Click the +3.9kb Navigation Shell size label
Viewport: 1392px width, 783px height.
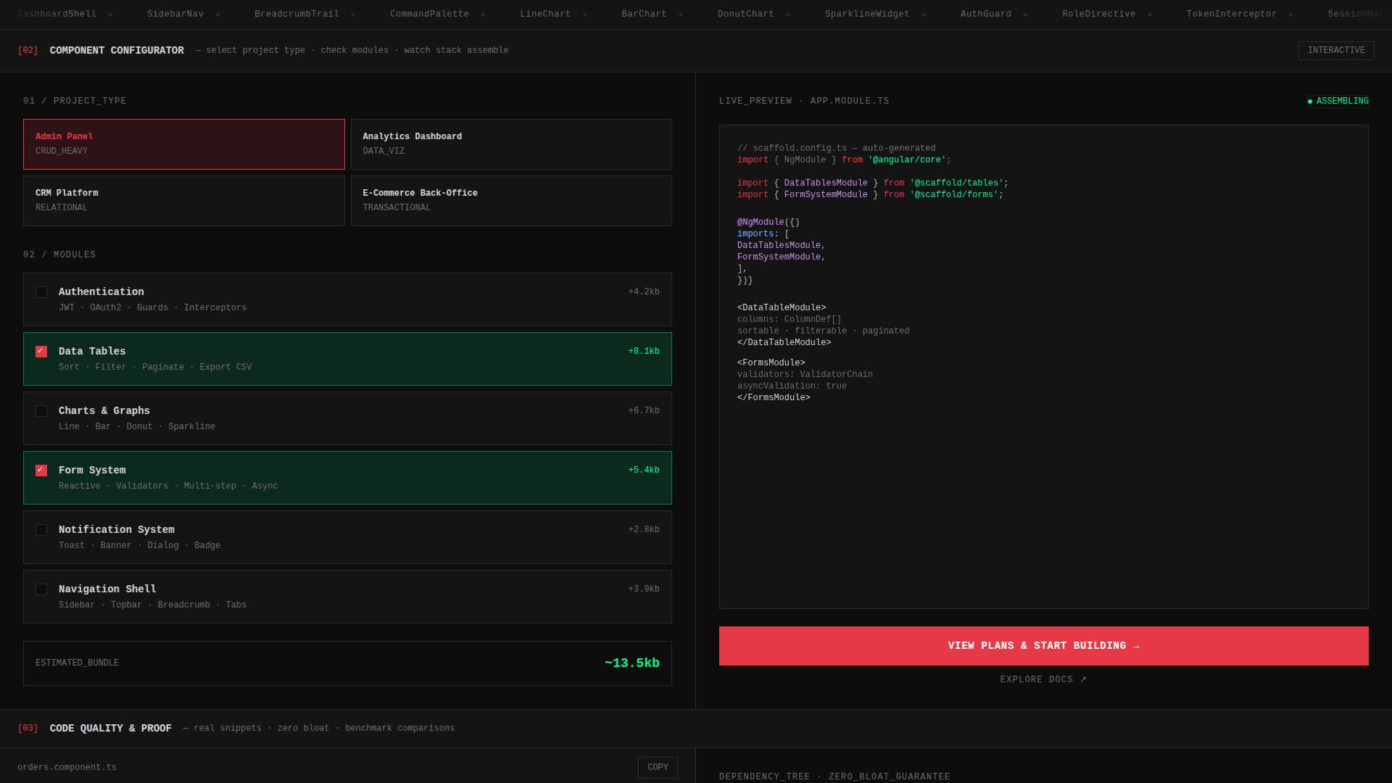tap(644, 589)
